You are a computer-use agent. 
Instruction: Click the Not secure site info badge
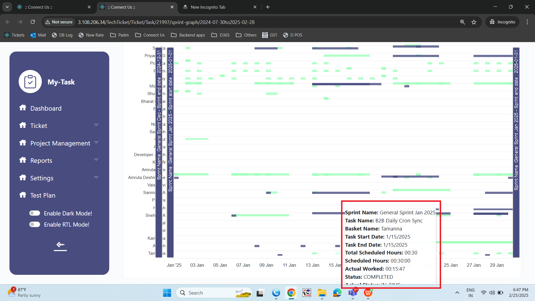point(59,22)
